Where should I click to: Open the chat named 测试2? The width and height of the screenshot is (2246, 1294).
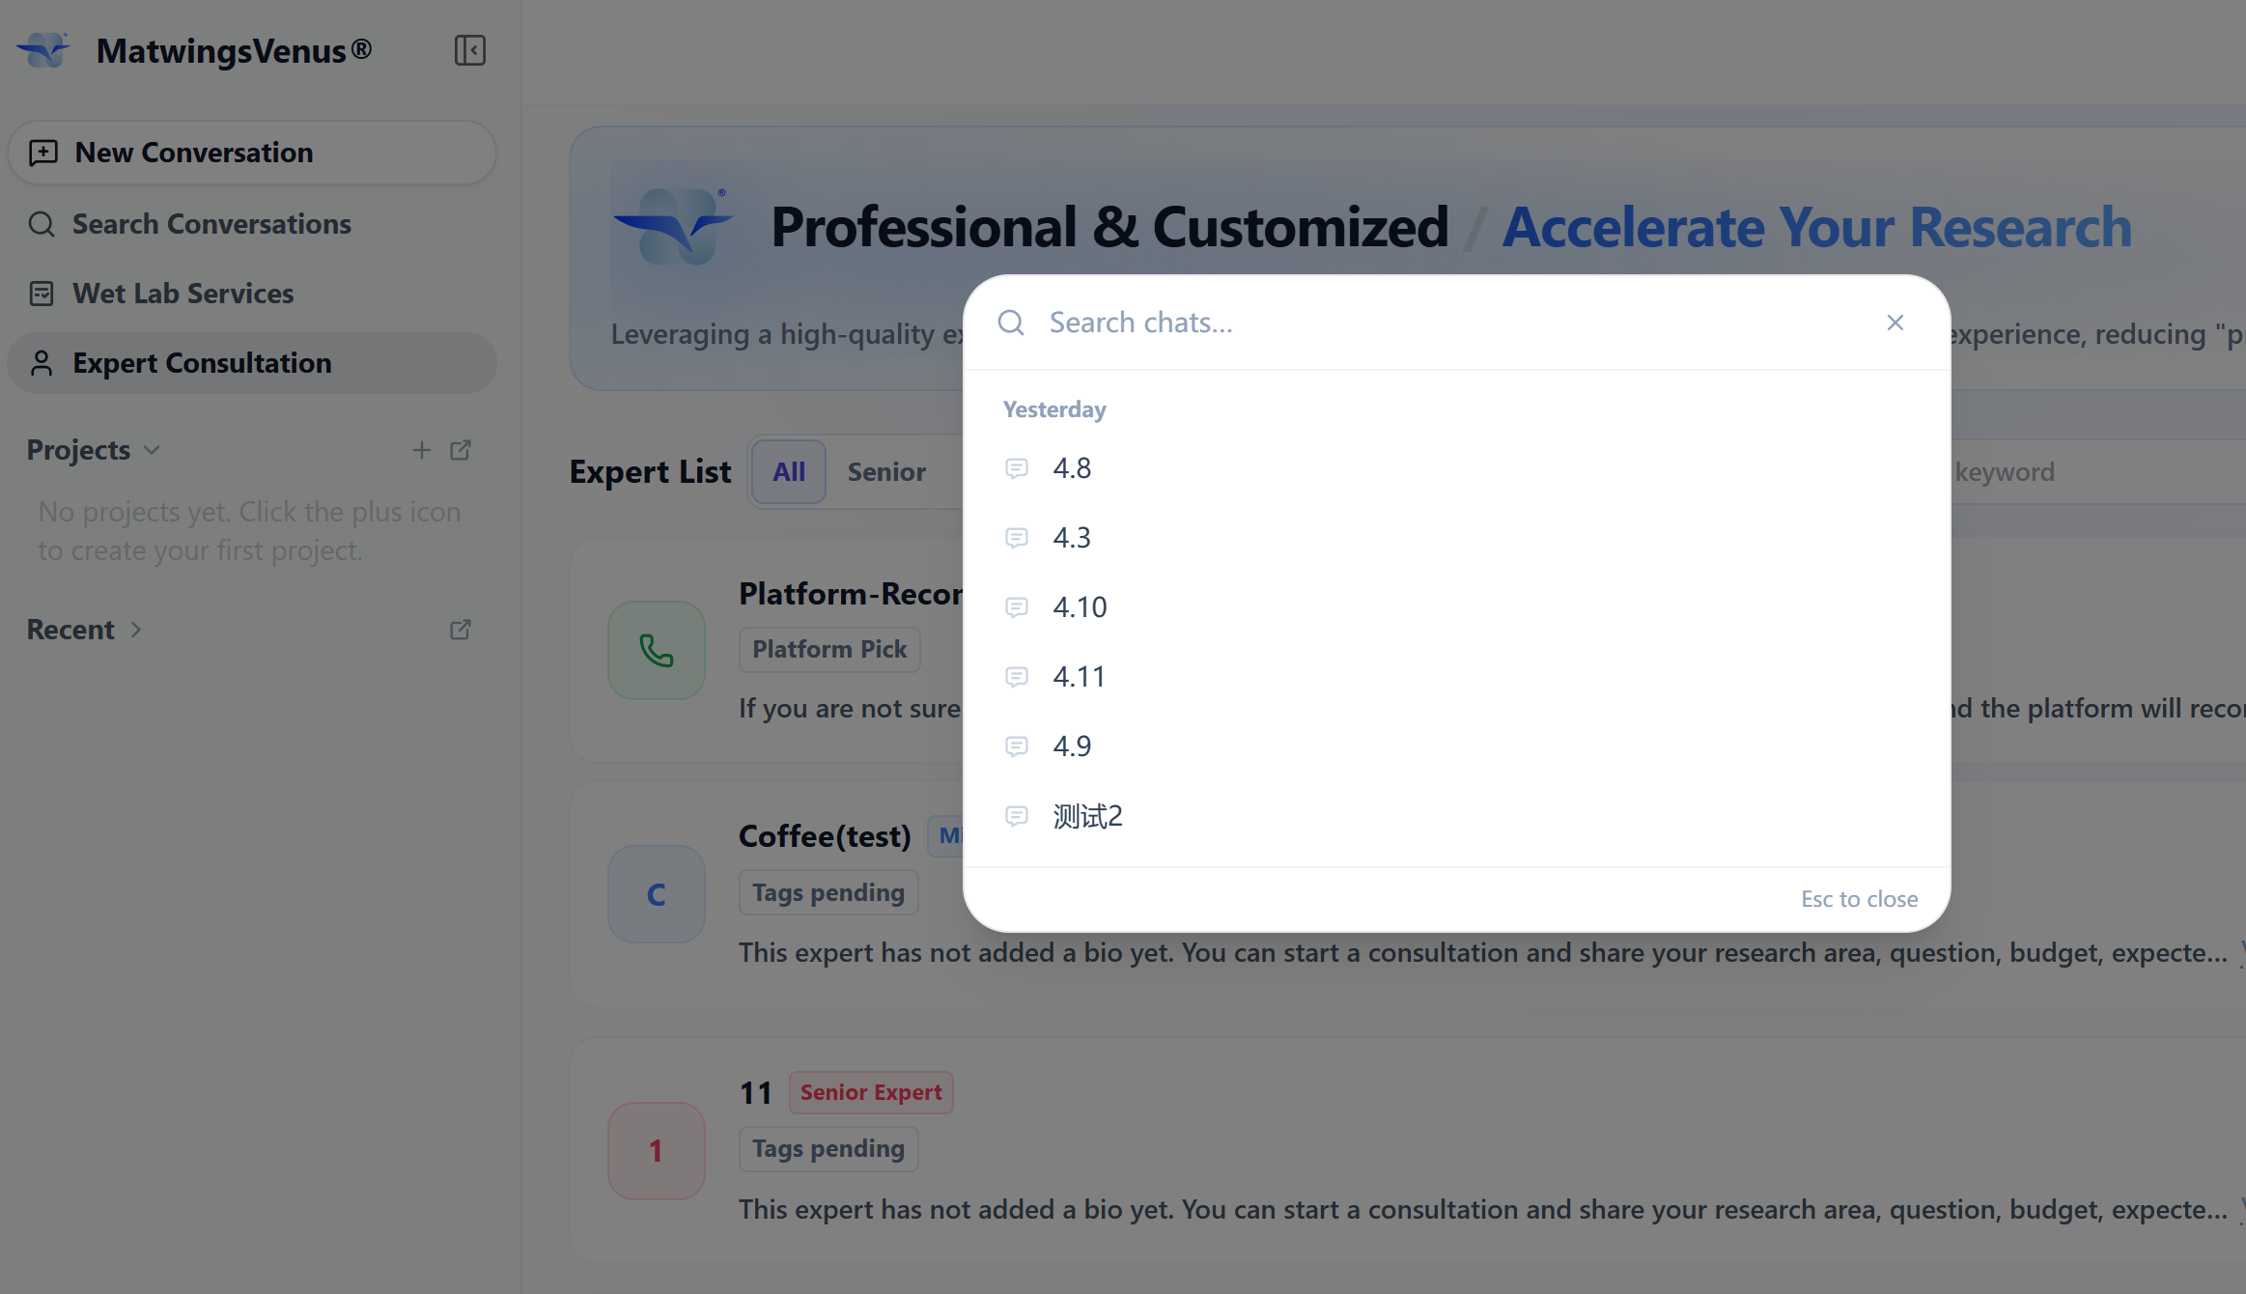tap(1456, 816)
